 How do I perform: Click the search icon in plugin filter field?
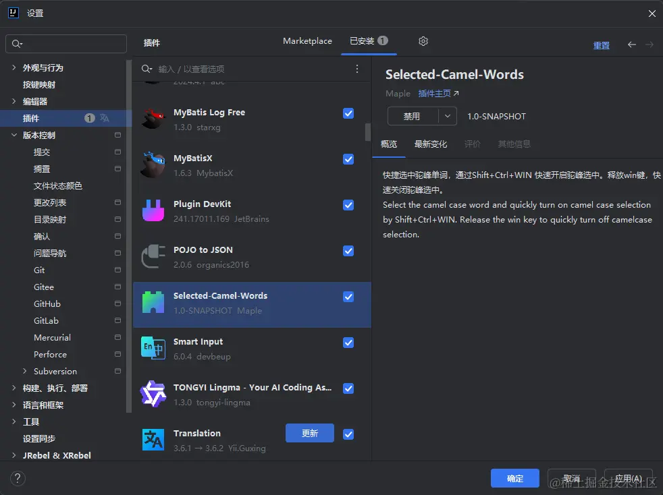tap(147, 69)
